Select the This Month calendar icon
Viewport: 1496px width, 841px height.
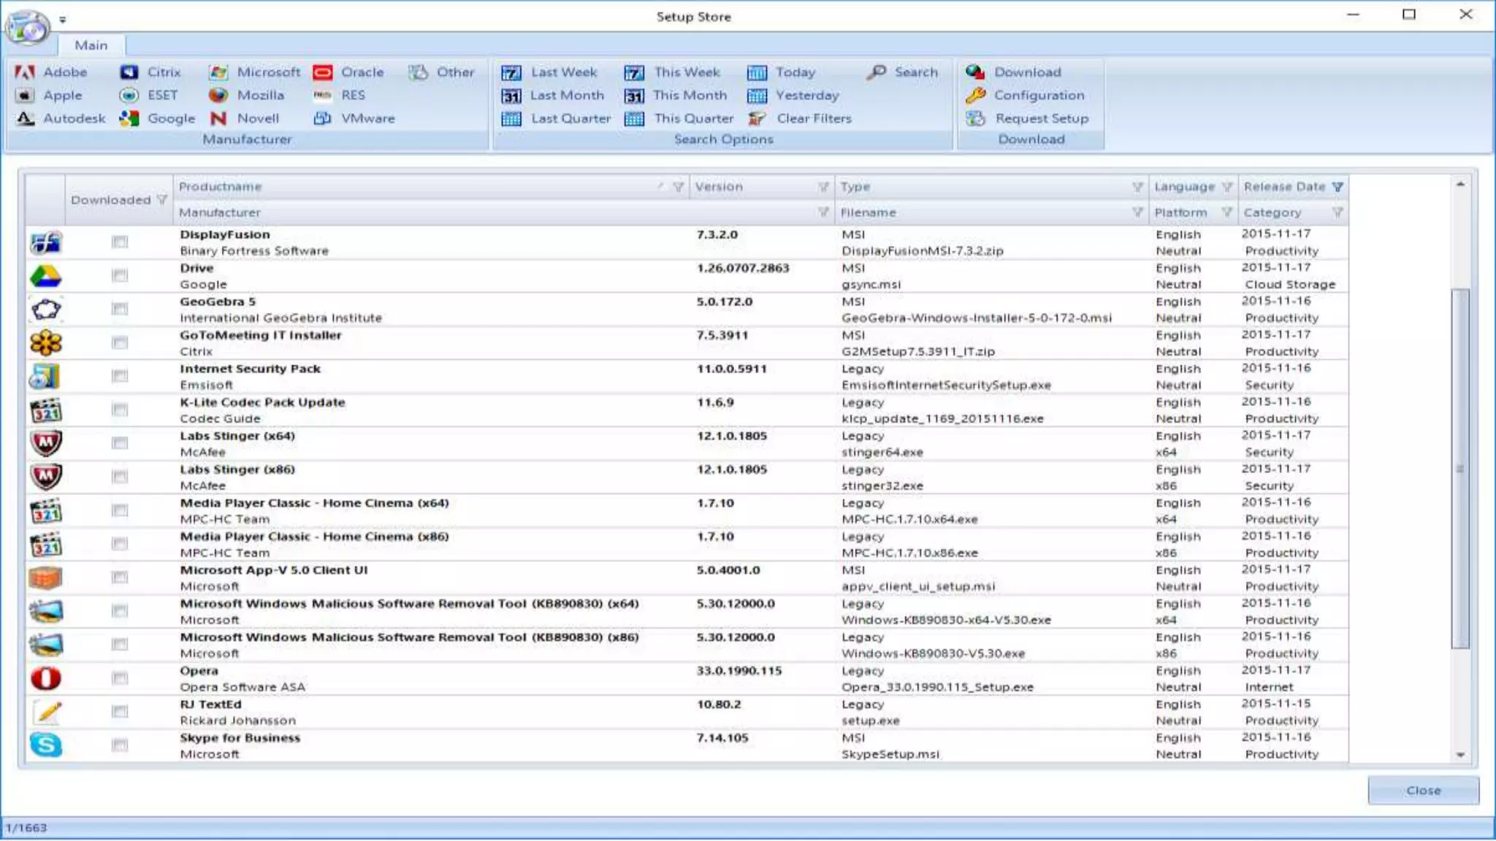click(x=634, y=96)
